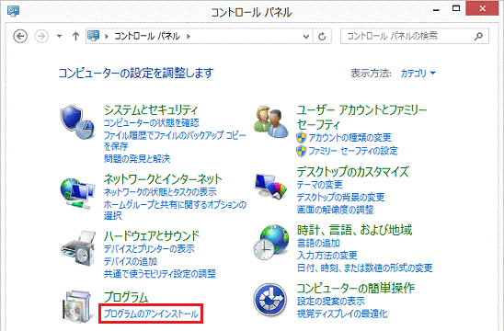
Task: Close the Control Panel window
Action: 482,8
